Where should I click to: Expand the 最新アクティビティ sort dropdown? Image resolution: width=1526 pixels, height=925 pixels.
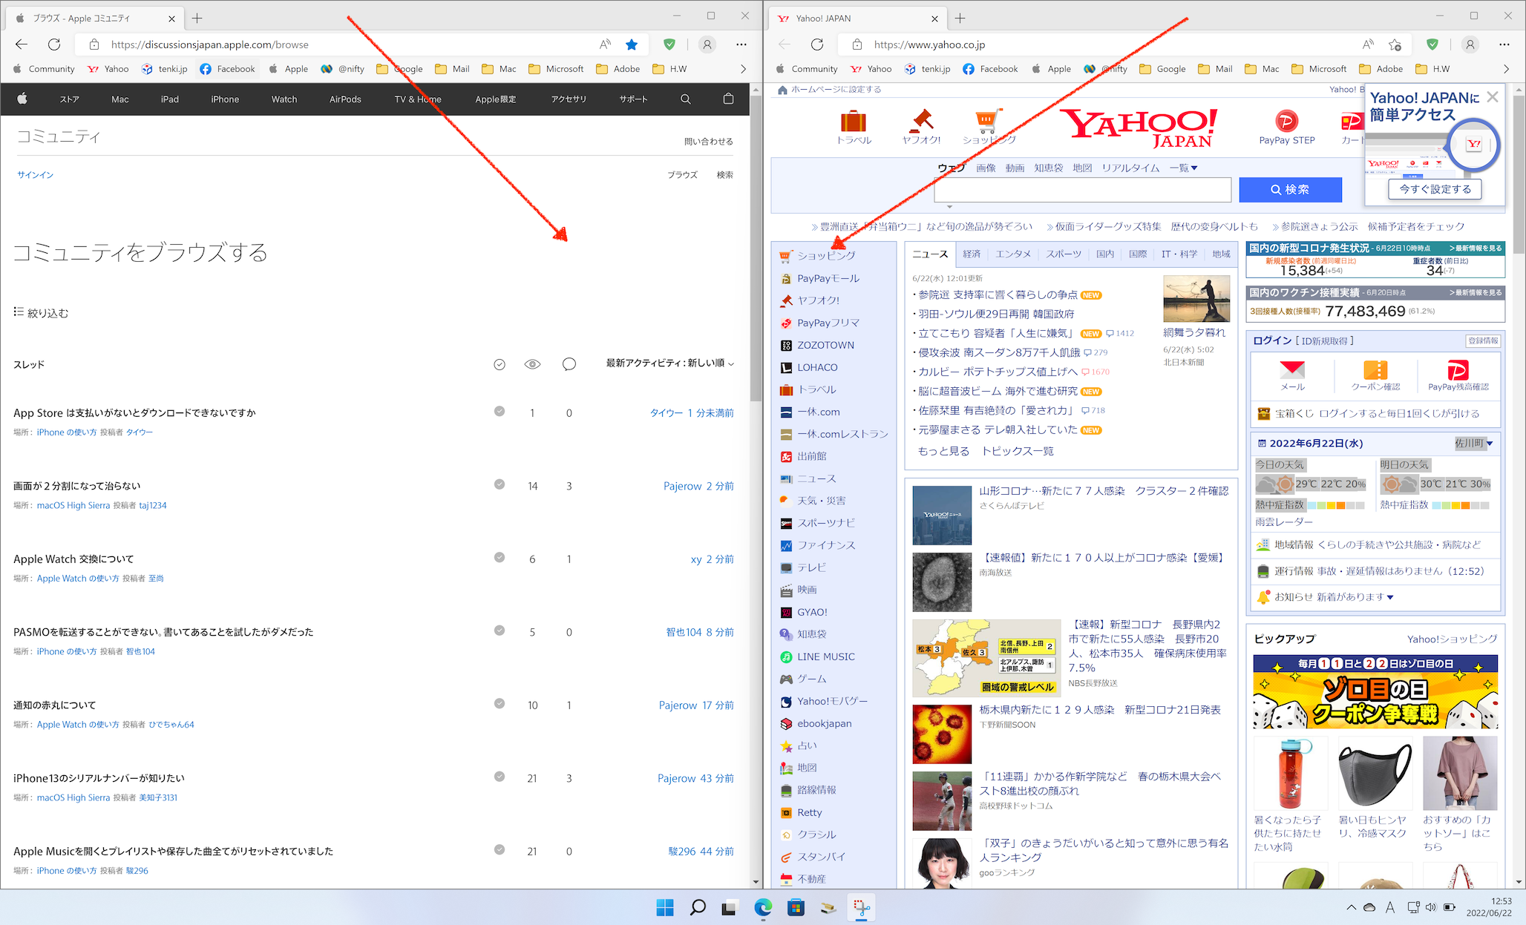tap(669, 363)
